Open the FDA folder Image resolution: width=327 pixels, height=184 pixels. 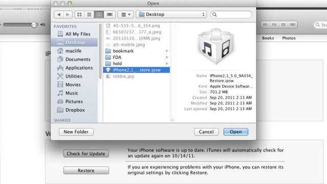136,57
